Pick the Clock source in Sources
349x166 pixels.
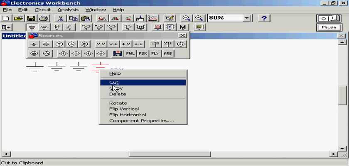180,44
